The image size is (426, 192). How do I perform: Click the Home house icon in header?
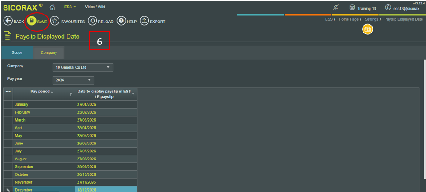click(x=52, y=7)
